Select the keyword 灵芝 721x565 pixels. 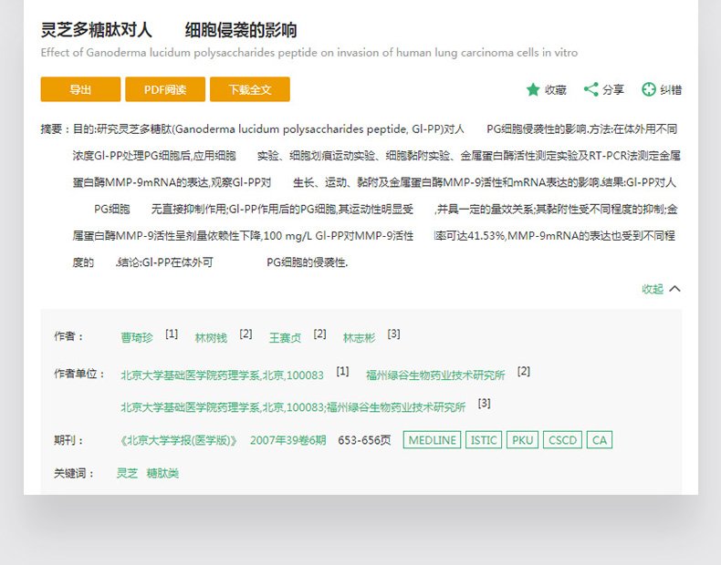[128, 473]
